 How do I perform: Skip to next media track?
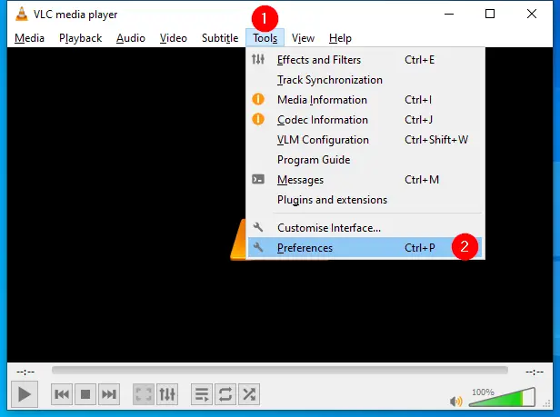109,394
